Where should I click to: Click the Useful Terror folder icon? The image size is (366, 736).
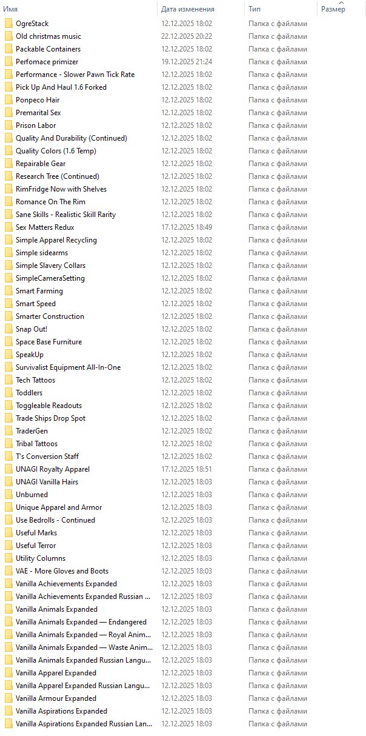pyautogui.click(x=8, y=546)
